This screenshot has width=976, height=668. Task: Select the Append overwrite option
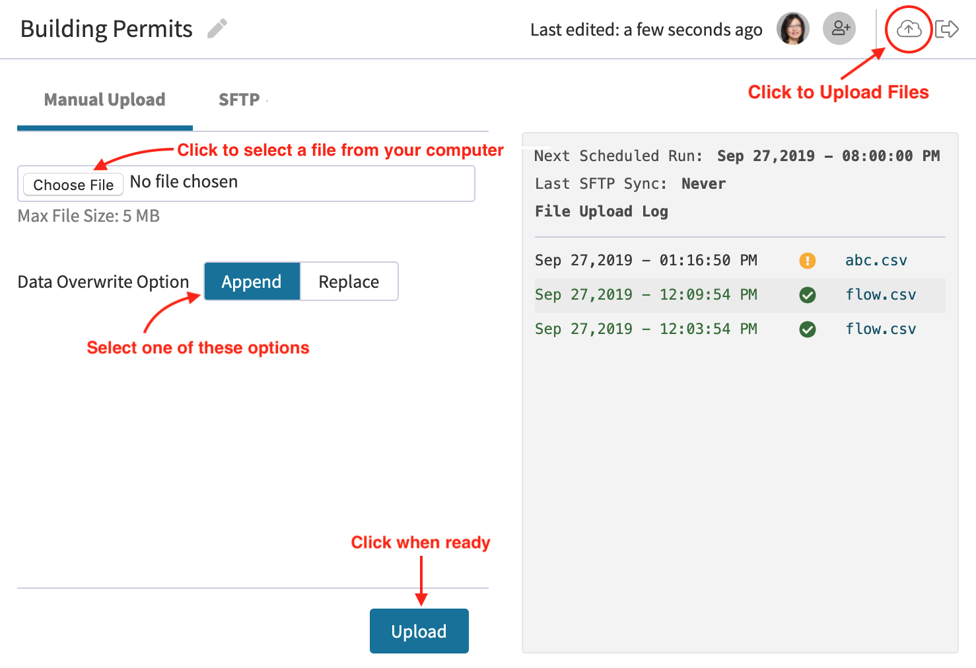252,282
